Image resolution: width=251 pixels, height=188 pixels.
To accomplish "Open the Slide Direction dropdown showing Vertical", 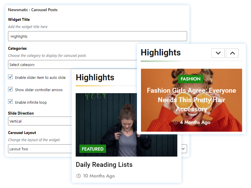I will [x=40, y=121].
